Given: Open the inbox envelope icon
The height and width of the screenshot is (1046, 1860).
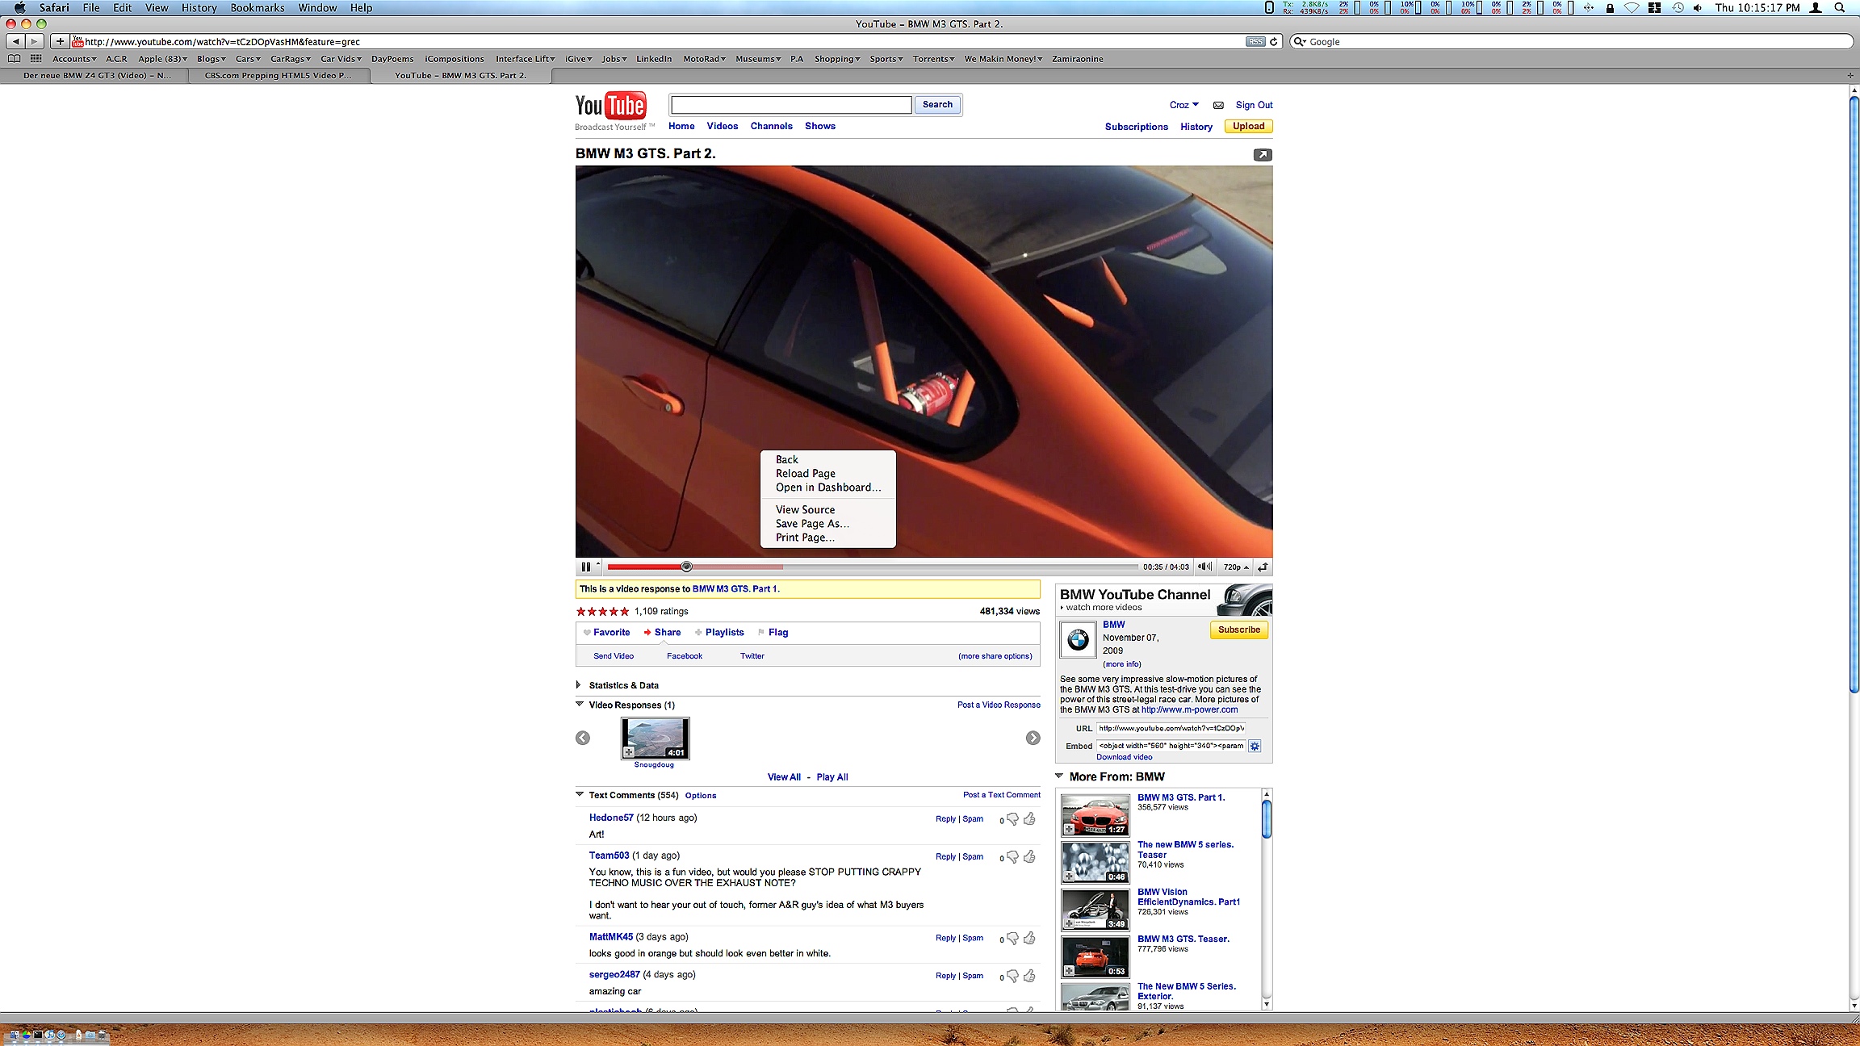Looking at the screenshot, I should tap(1218, 105).
